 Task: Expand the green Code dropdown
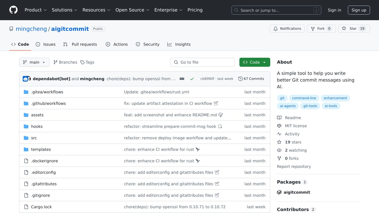255,62
